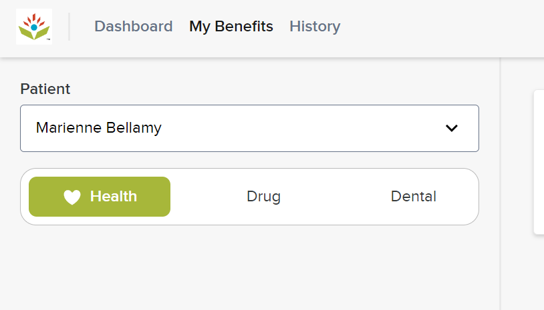Switch to Drug benefits

264,197
